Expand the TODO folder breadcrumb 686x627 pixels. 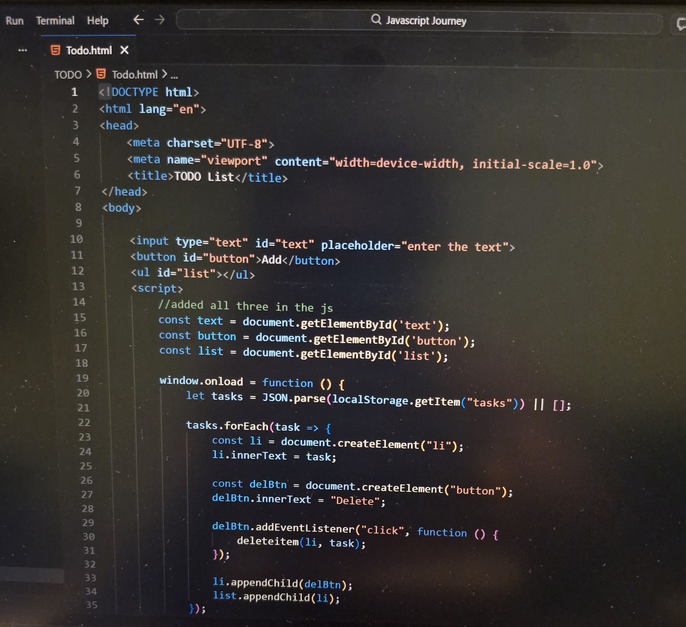[68, 74]
